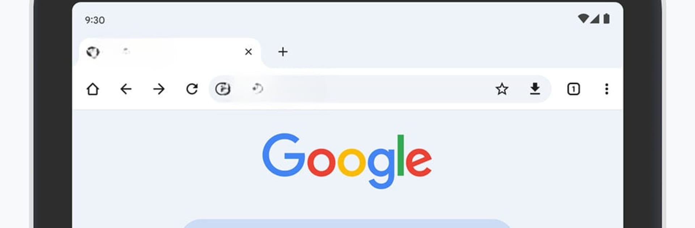Open a new tab with the plus button
Screen dimensions: 695x228
283,52
